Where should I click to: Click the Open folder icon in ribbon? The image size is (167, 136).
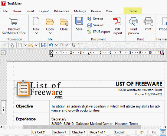pyautogui.click(x=50, y=22)
